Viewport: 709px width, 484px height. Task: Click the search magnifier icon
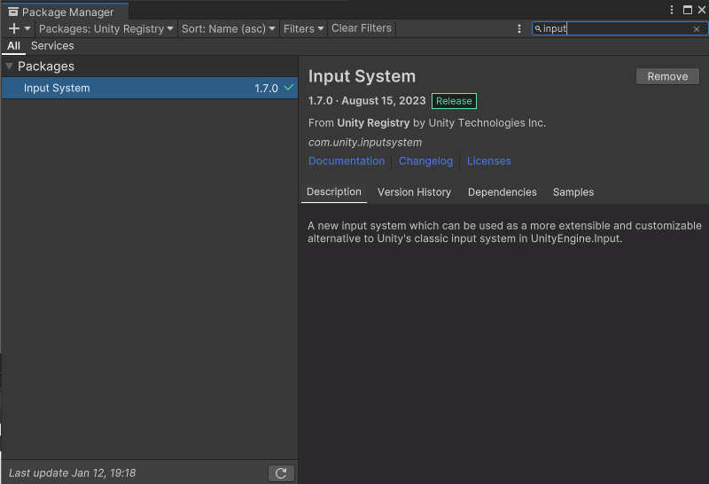click(538, 29)
